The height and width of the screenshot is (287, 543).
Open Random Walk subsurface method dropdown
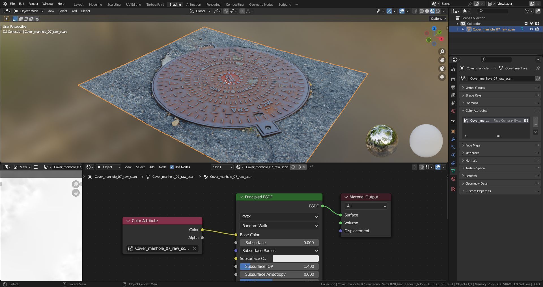[279, 226]
